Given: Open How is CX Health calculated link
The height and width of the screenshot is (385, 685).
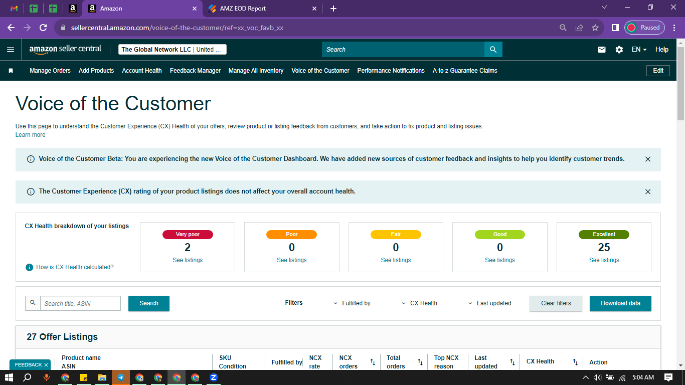Looking at the screenshot, I should pyautogui.click(x=75, y=267).
